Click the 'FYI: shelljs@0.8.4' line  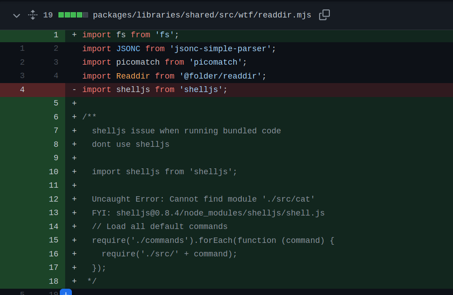(x=209, y=213)
